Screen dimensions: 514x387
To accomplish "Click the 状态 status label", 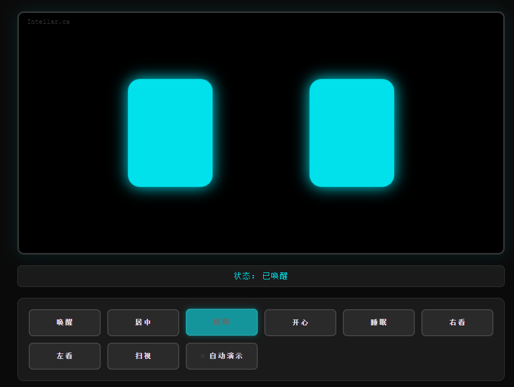I will point(242,276).
